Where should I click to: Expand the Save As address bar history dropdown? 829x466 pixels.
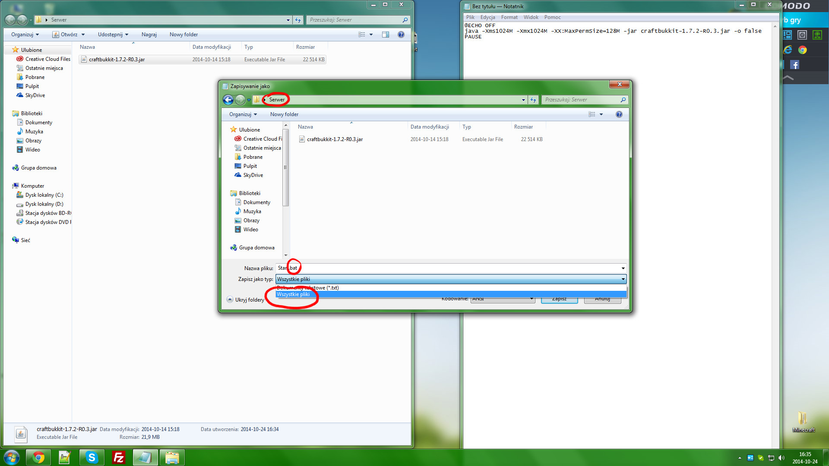coord(523,100)
